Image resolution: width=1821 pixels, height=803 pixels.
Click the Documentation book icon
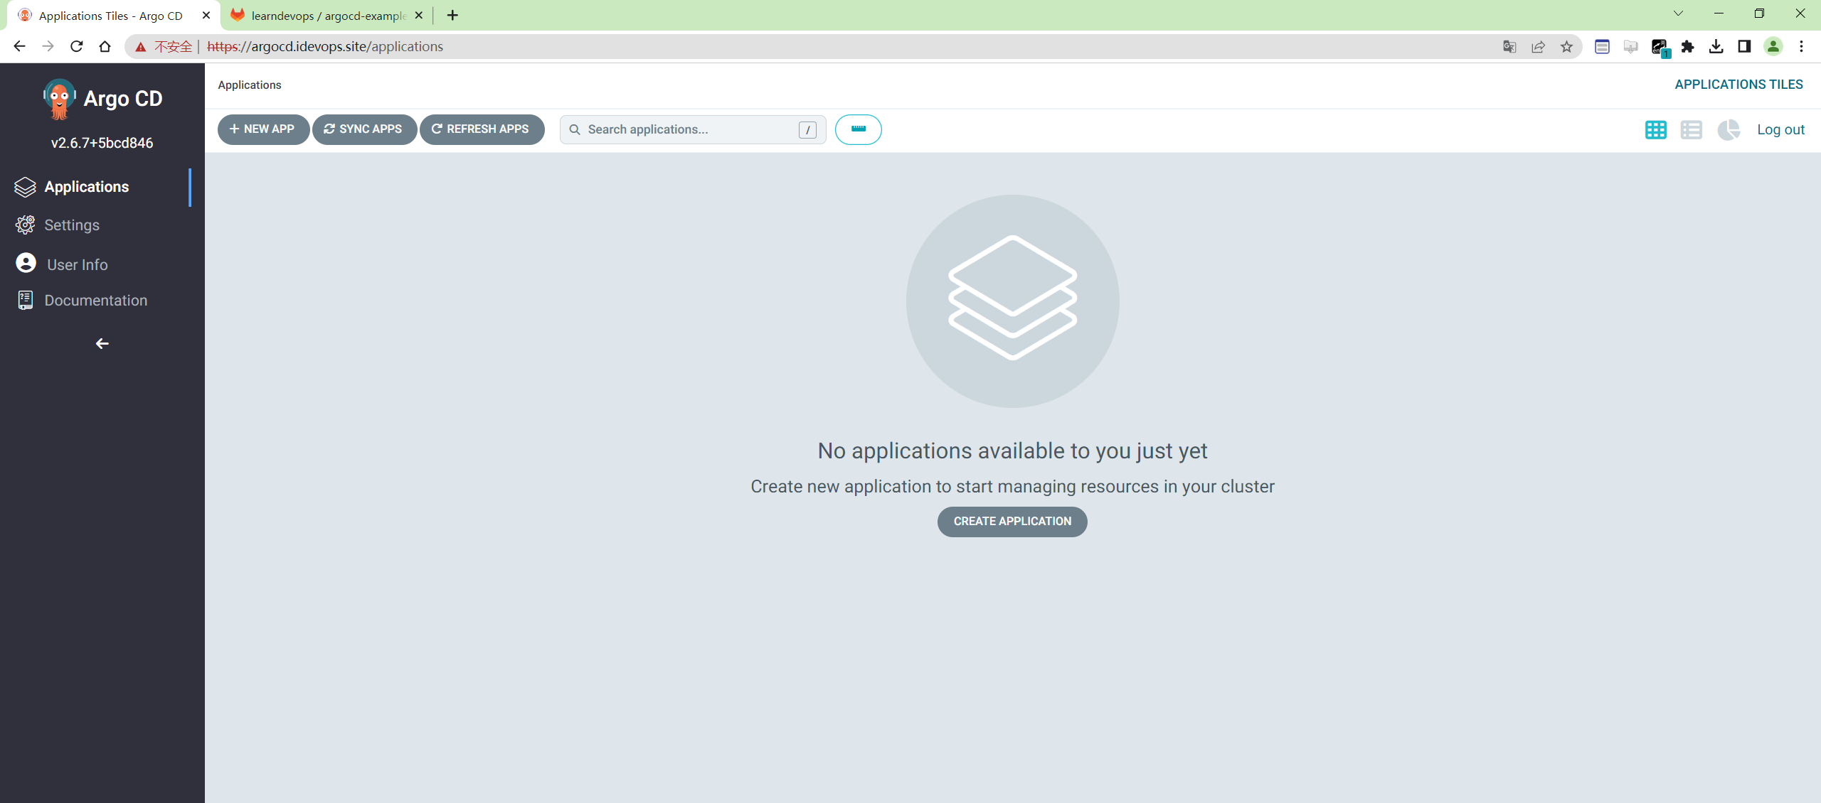[x=26, y=301]
